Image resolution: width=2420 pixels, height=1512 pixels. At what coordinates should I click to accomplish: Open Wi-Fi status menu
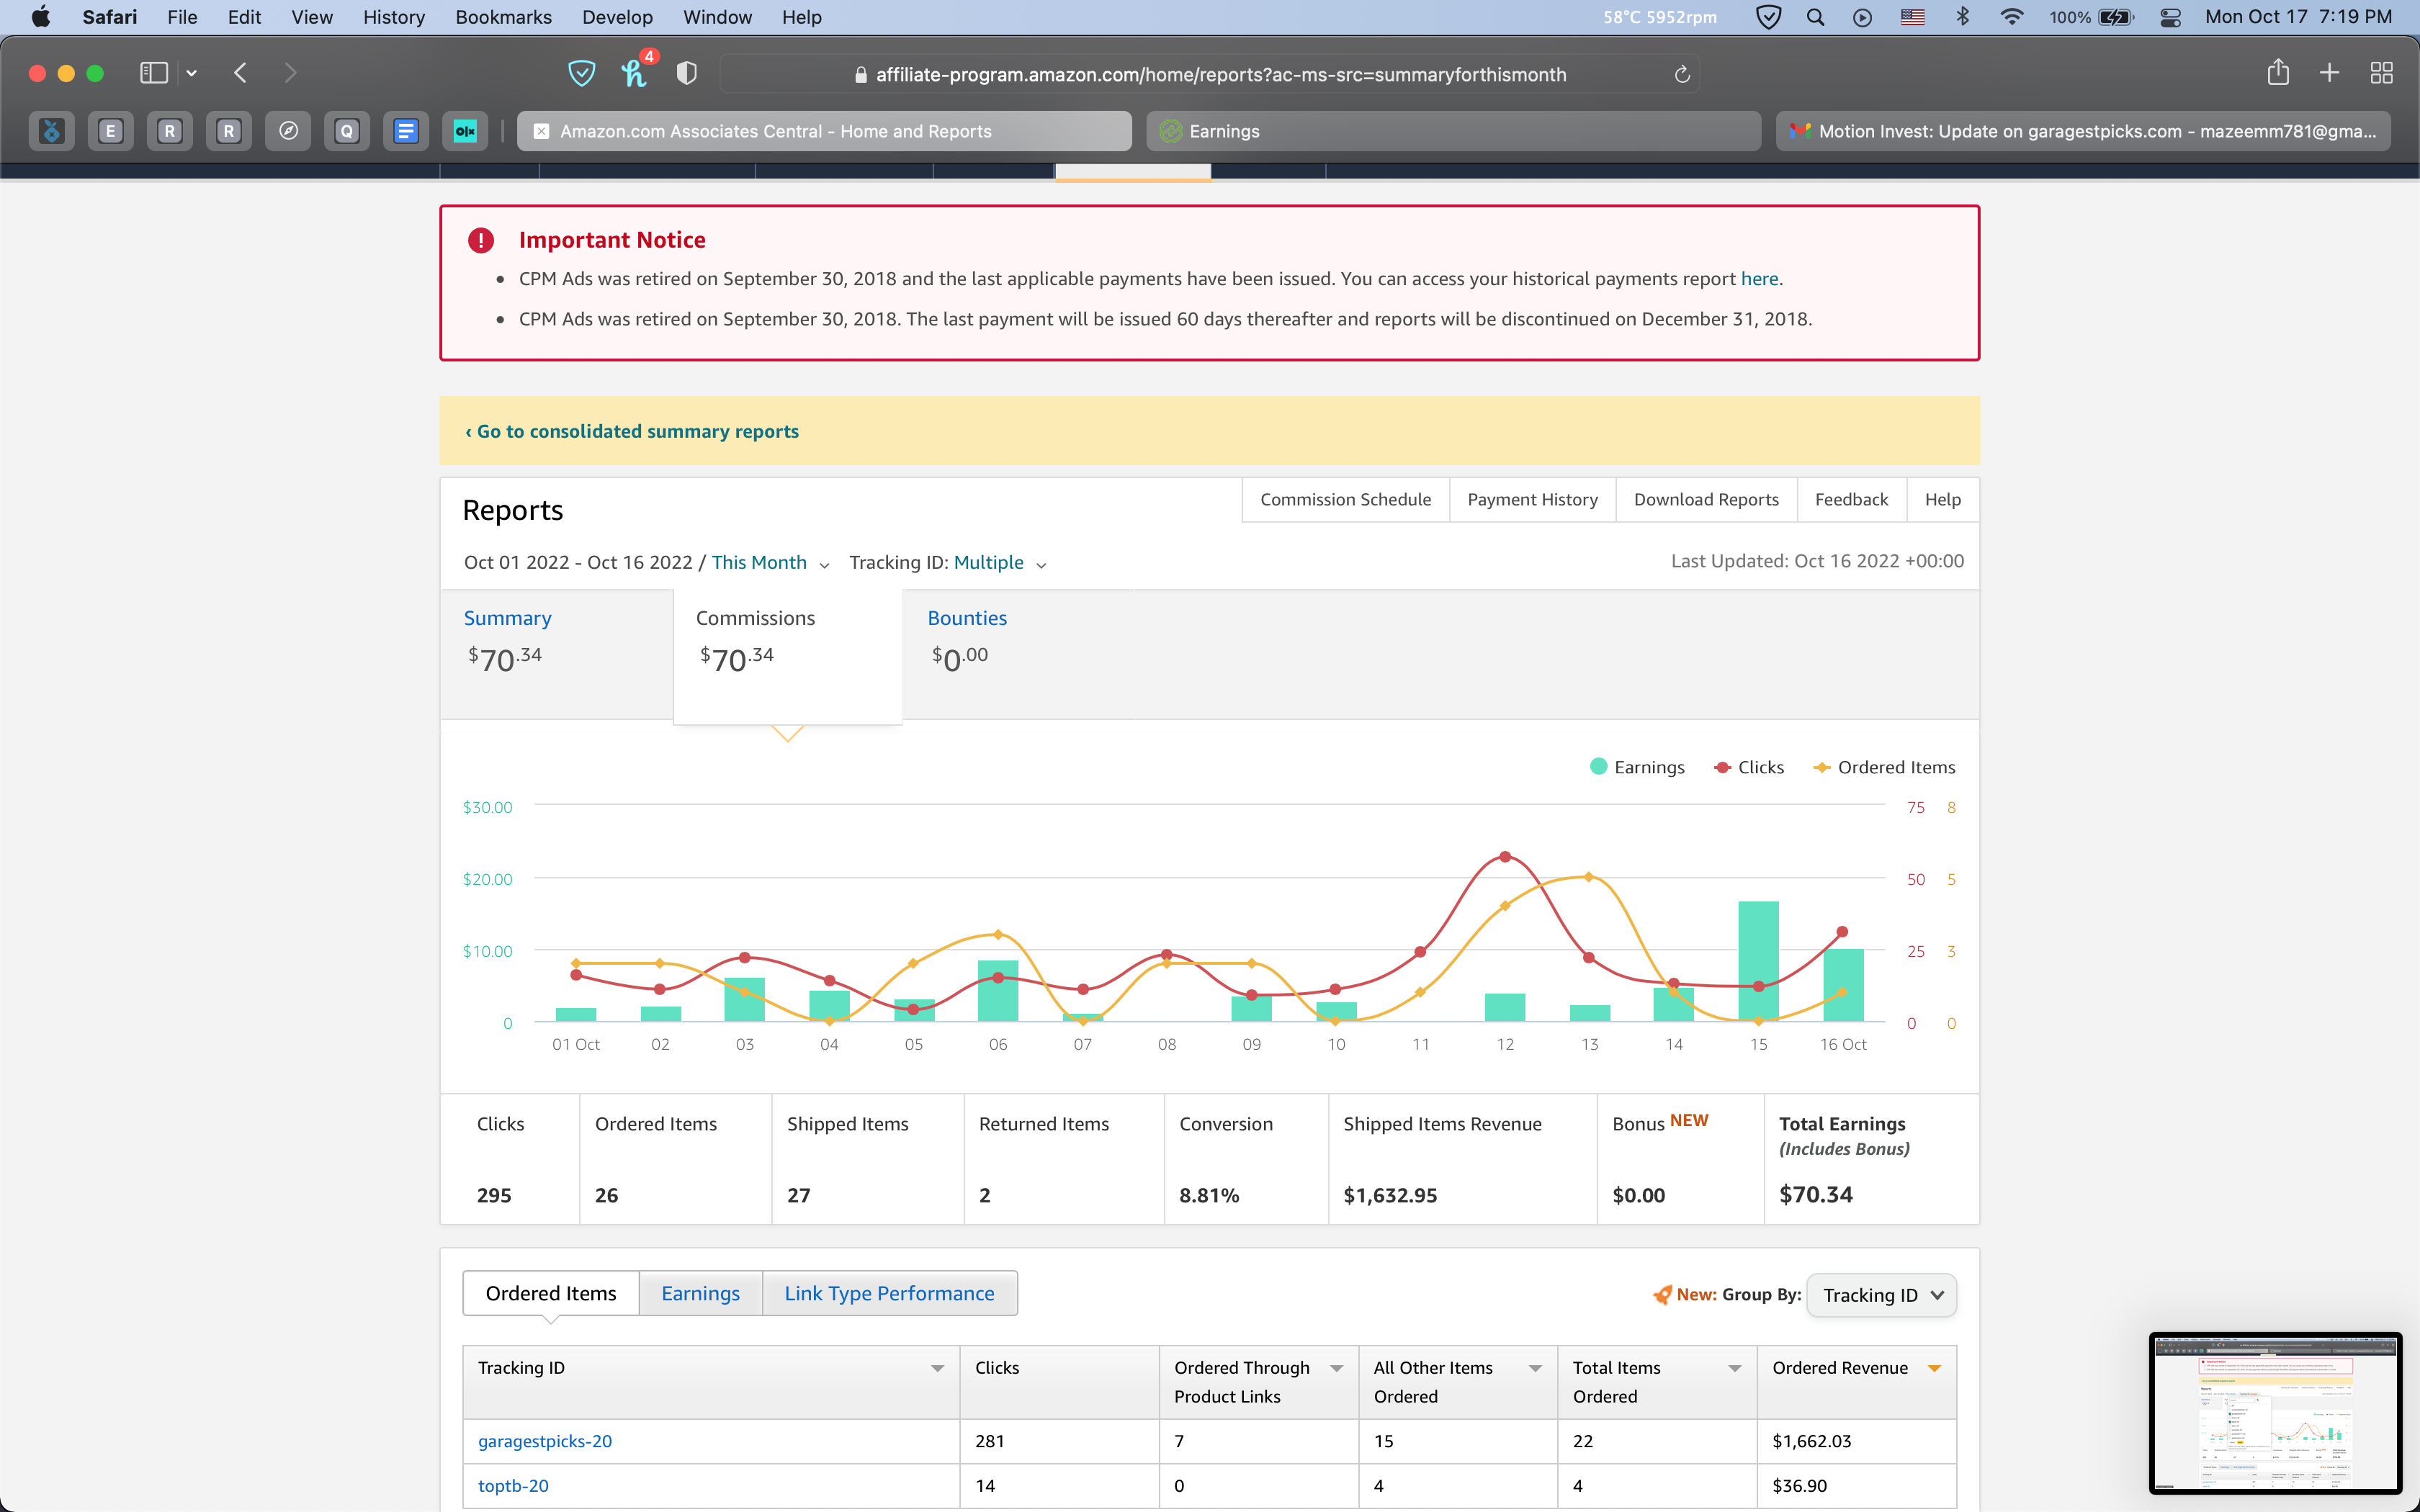(2011, 17)
